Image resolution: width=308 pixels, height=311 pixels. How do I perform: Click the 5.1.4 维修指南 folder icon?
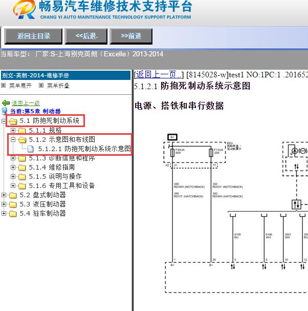click(x=22, y=168)
